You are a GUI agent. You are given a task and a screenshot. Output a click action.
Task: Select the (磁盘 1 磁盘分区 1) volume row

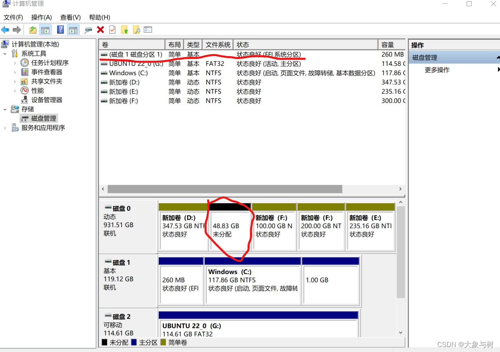[x=252, y=54]
